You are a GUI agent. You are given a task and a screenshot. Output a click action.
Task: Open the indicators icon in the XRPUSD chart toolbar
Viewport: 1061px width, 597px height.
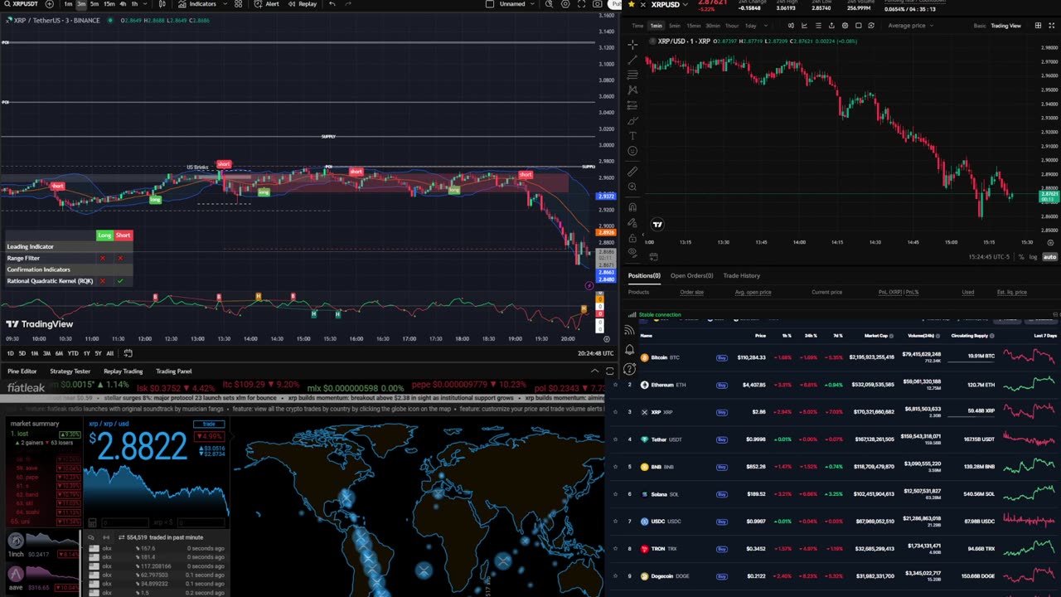804,26
